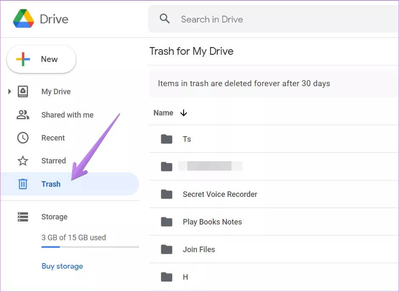
Task: Reverse sort order with the Name arrow
Action: click(184, 113)
